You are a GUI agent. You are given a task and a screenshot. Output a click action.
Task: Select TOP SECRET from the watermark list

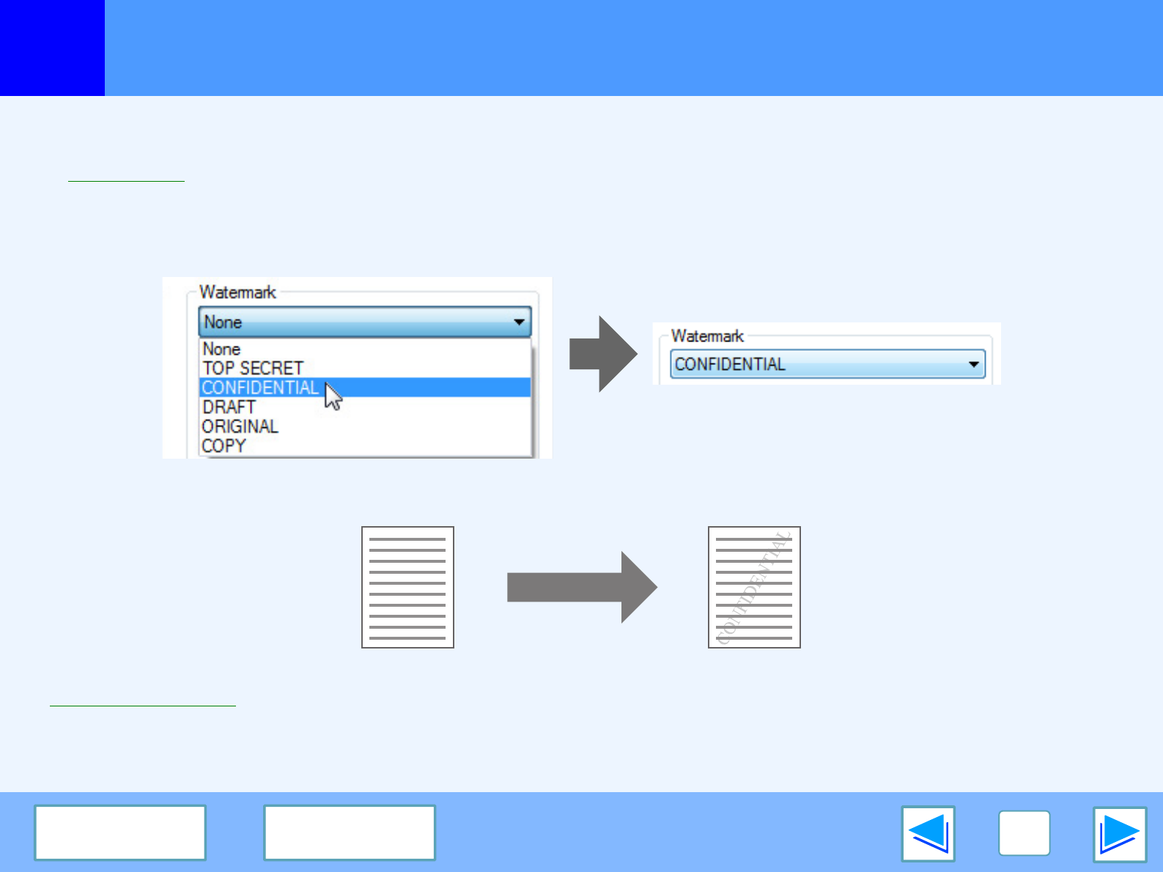[x=253, y=368]
